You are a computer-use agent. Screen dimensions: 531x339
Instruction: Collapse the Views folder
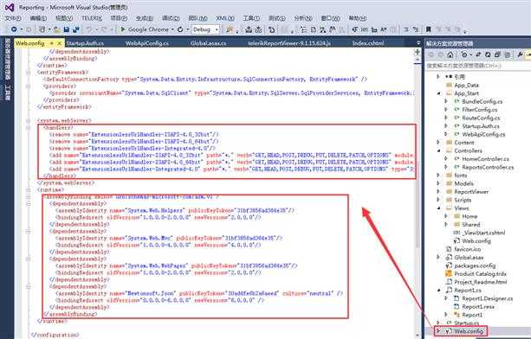(439, 208)
